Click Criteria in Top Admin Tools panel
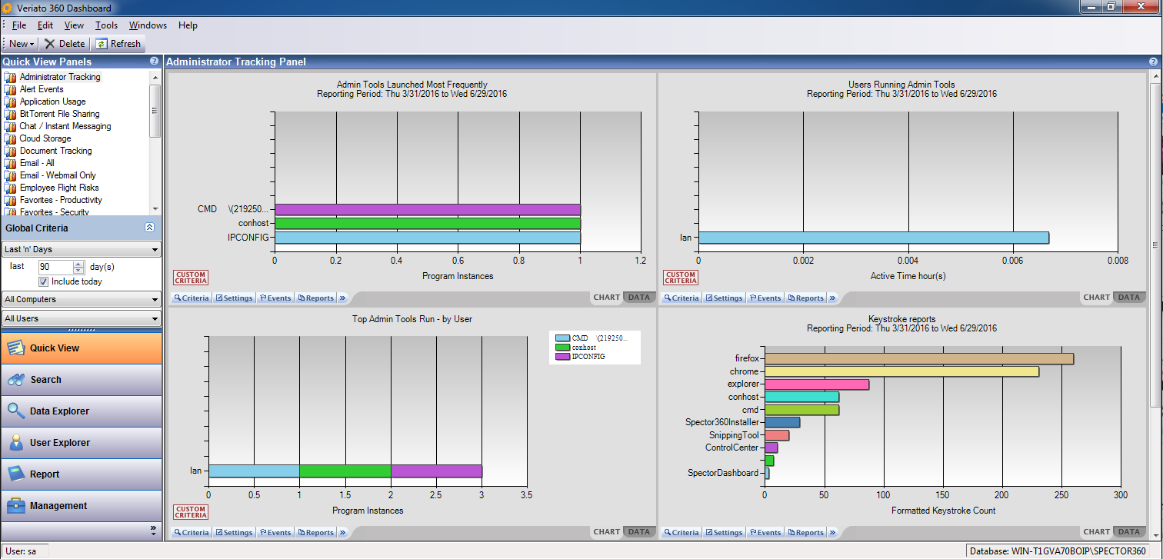The height and width of the screenshot is (559, 1163). coord(191,533)
